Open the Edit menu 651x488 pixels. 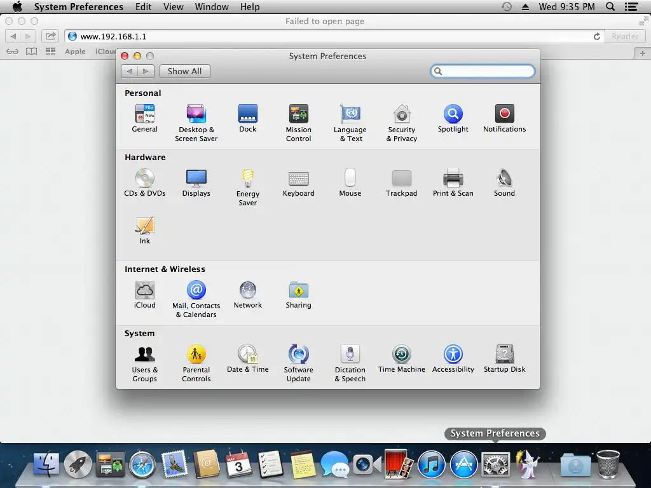[143, 6]
